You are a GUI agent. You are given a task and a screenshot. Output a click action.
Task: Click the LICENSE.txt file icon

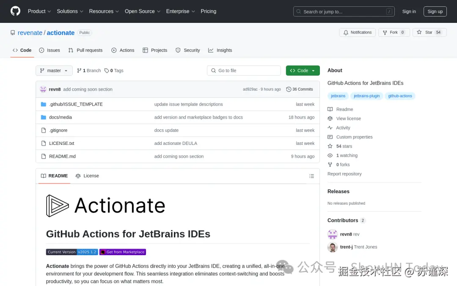point(44,143)
